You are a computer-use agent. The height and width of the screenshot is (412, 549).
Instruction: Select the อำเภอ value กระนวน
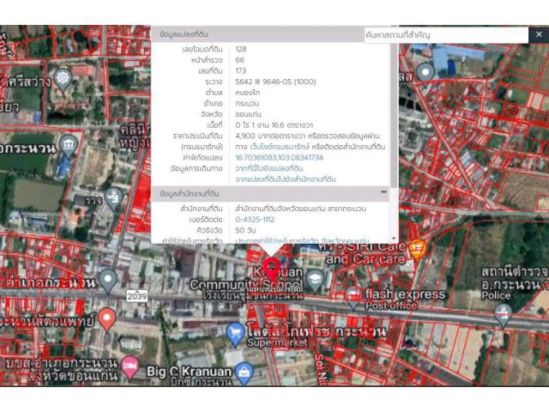[x=247, y=103]
